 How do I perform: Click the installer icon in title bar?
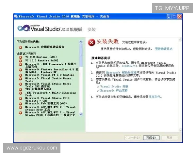[x=16, y=16]
